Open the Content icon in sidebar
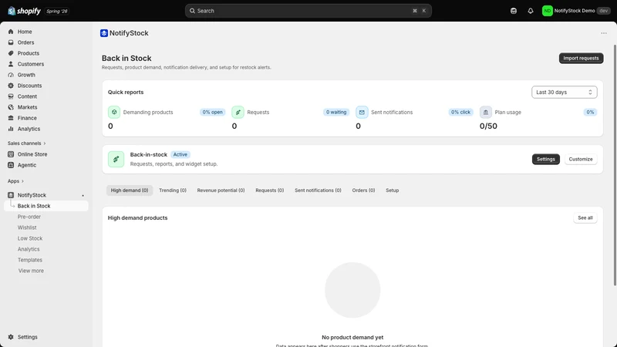 (x=11, y=96)
